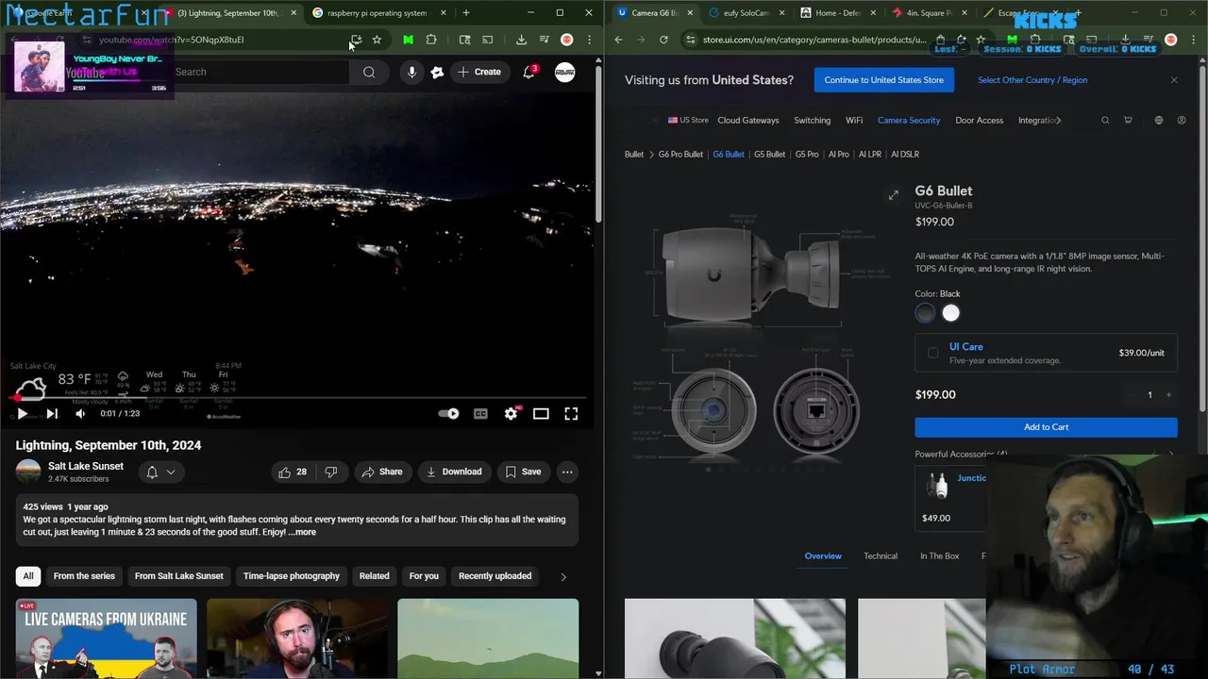
Task: Play the YouTube lightning video
Action: pos(22,414)
